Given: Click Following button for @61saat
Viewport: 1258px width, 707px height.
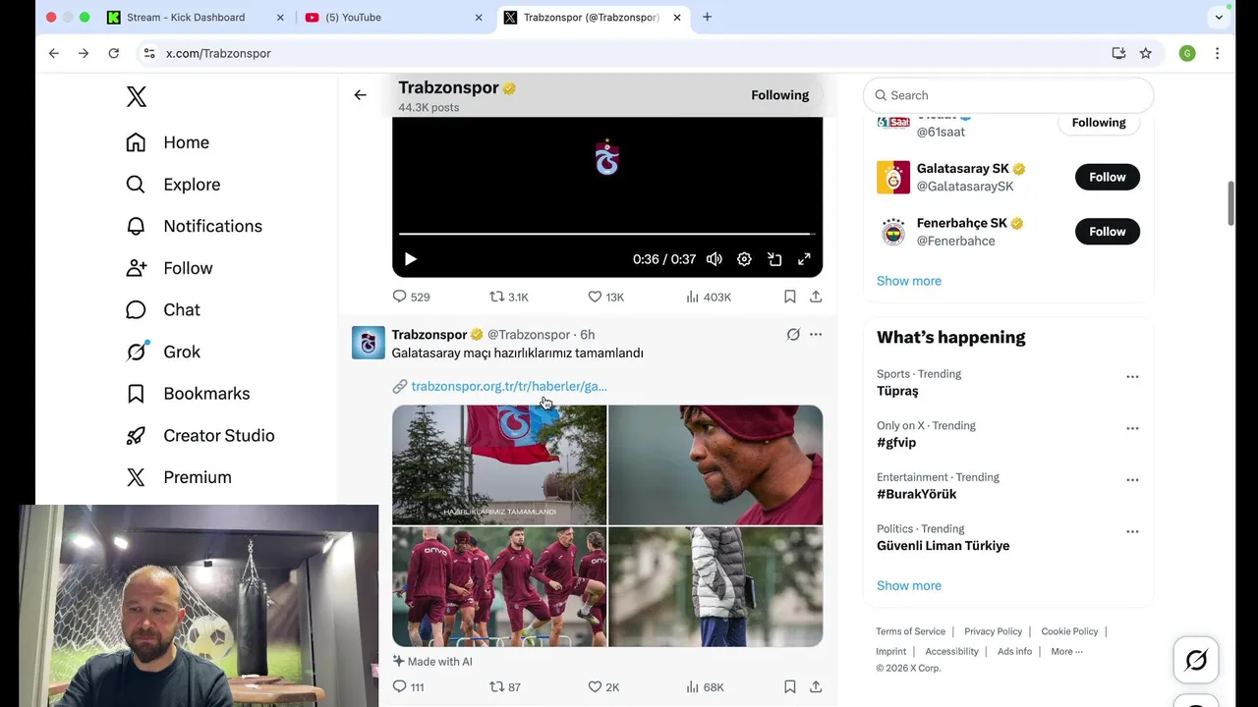Looking at the screenshot, I should (x=1099, y=123).
